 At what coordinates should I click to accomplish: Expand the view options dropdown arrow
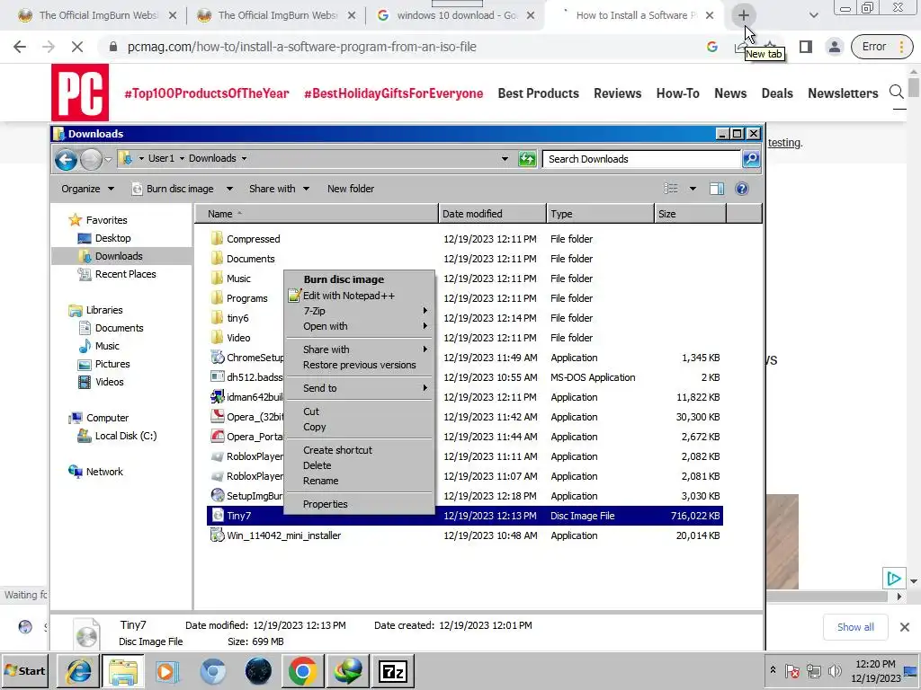coord(693,189)
